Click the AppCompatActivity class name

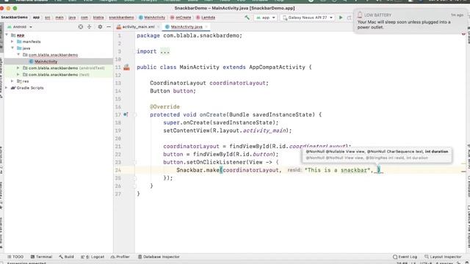pos(277,67)
